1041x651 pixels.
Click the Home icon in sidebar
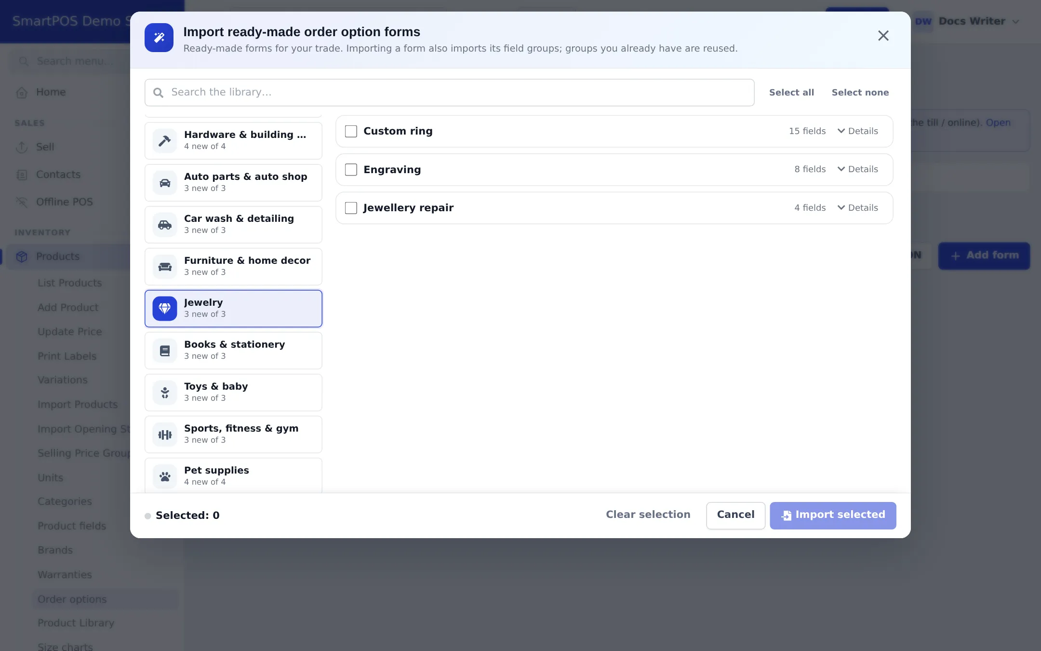tap(22, 93)
